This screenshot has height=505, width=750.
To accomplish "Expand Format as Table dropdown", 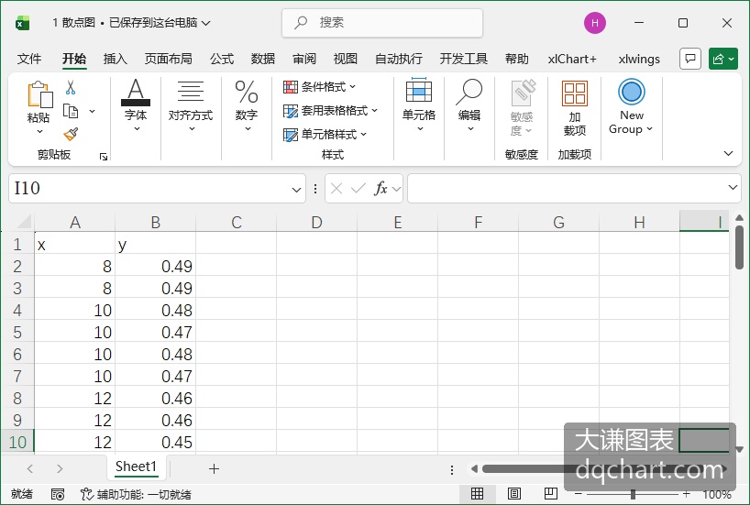I will click(x=374, y=111).
